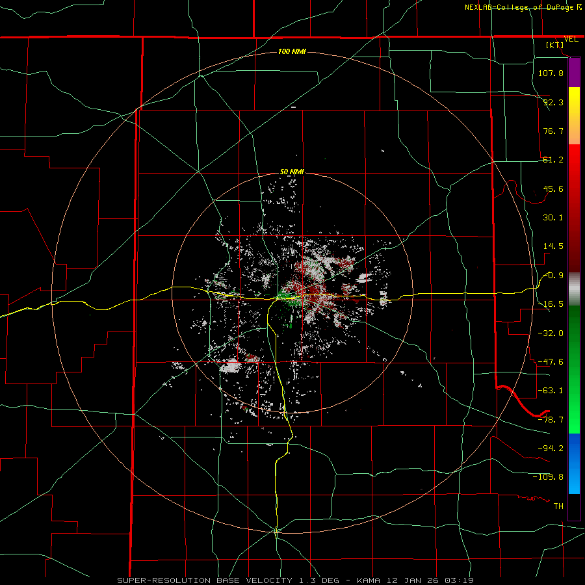
Task: Click the -109.8 velocity scale value
Action: [x=548, y=477]
